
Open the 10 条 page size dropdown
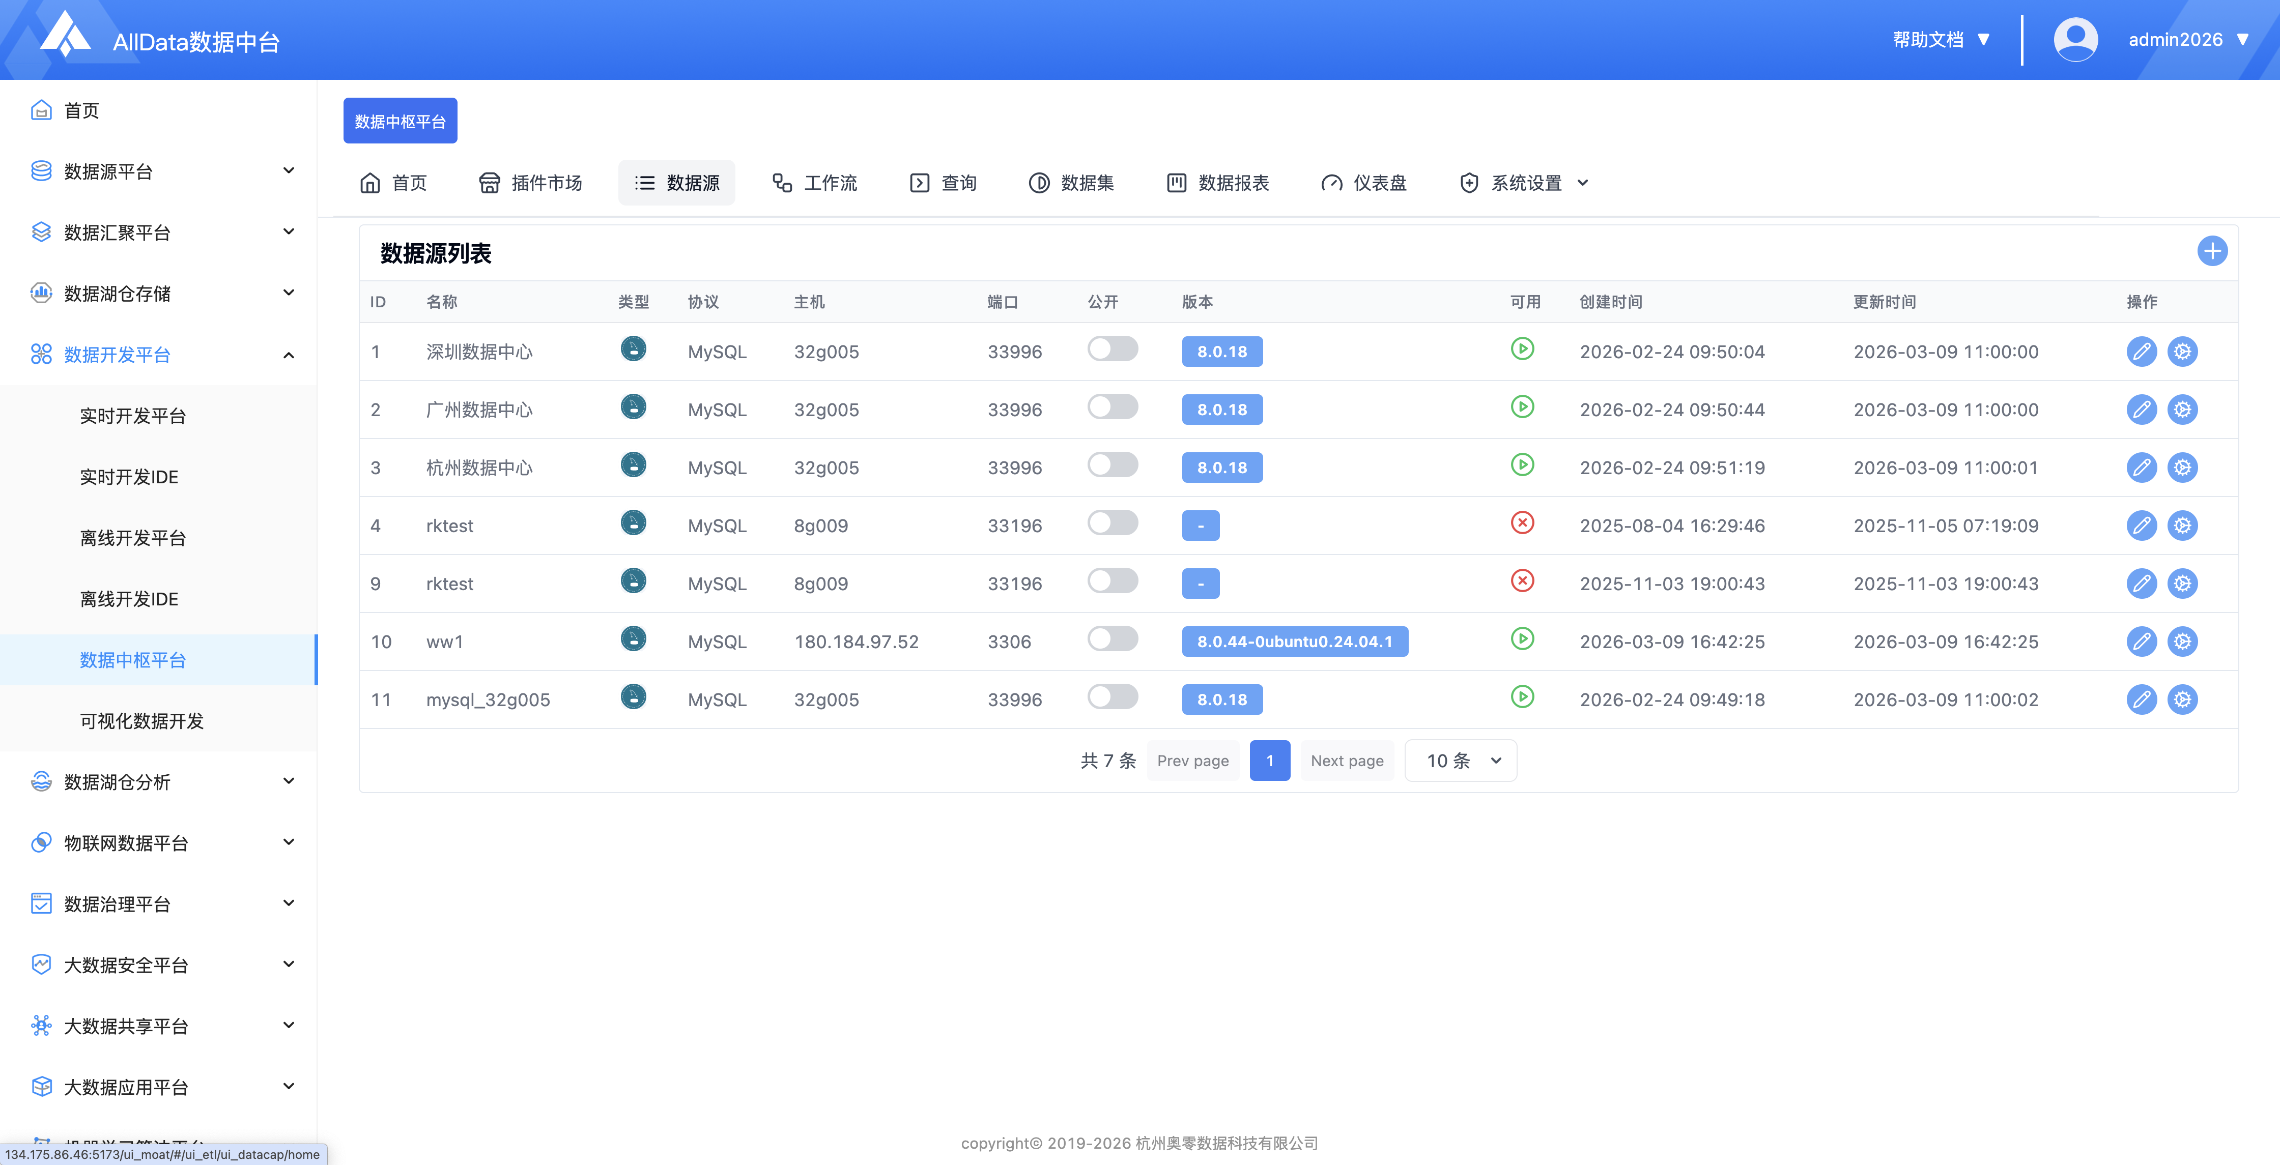point(1460,761)
